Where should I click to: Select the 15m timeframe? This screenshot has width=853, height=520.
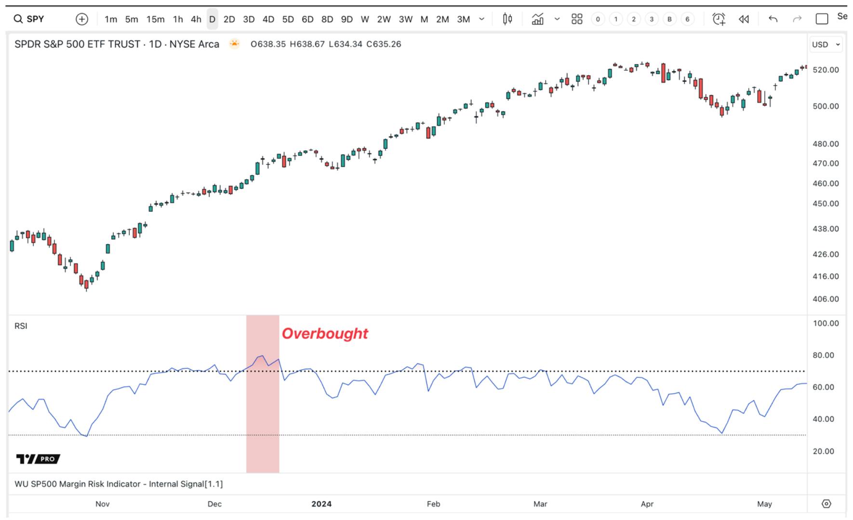[155, 19]
